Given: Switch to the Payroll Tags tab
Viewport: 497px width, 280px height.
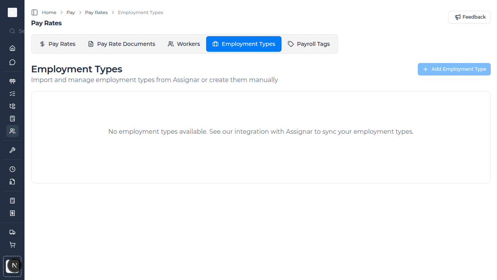Looking at the screenshot, I should click(309, 44).
